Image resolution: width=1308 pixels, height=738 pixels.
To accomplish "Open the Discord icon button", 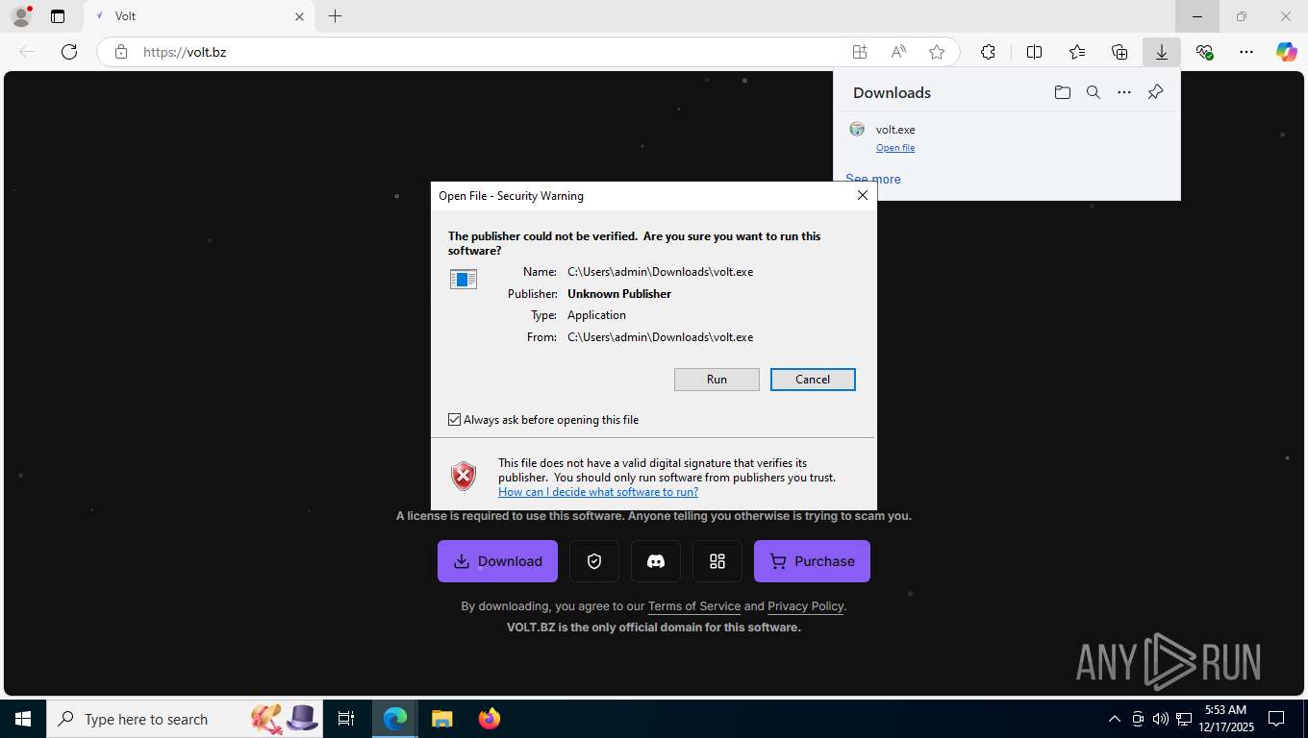I will pyautogui.click(x=656, y=561).
